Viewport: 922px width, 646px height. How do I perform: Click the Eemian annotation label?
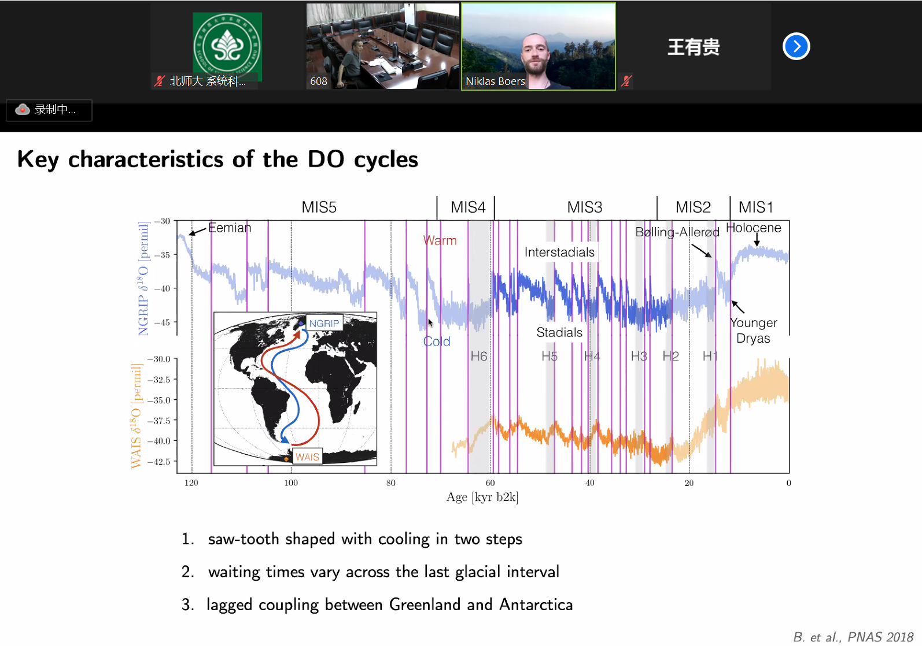click(x=230, y=228)
